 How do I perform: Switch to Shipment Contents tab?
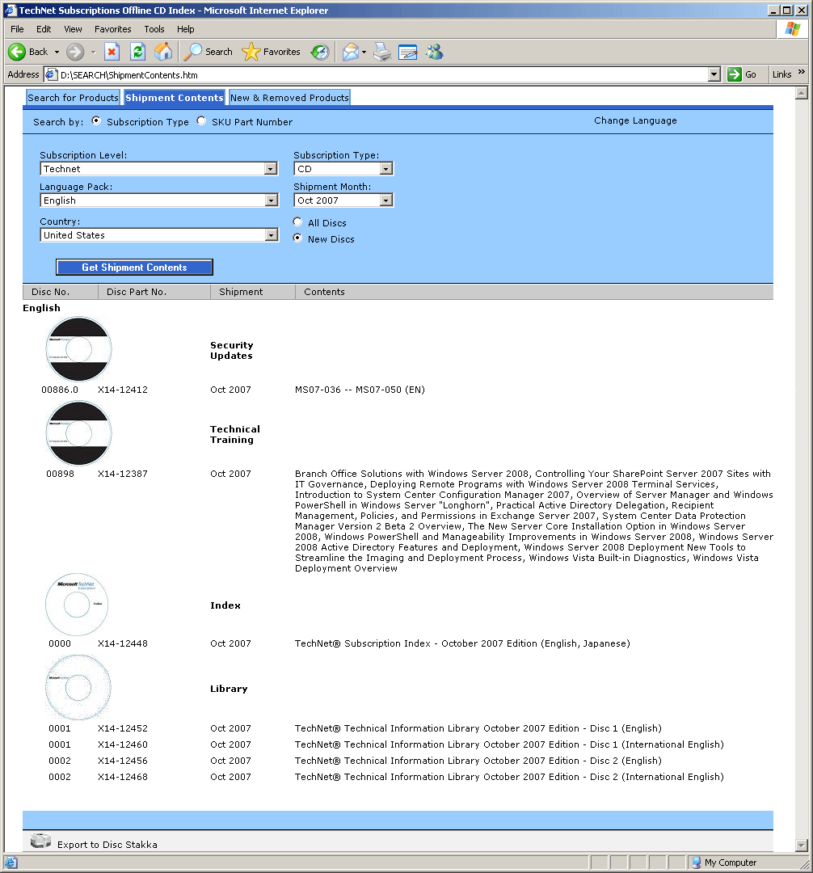(x=175, y=98)
